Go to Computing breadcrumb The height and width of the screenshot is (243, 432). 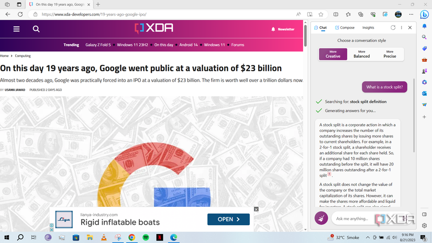tap(23, 56)
